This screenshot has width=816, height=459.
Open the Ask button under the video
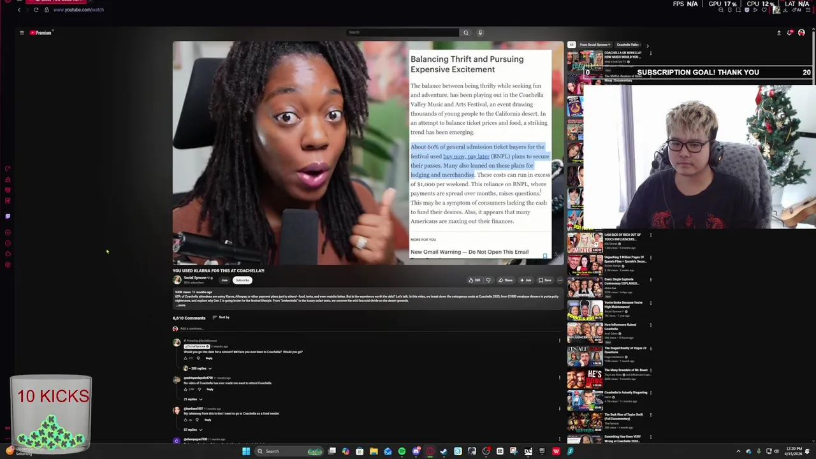[525, 280]
